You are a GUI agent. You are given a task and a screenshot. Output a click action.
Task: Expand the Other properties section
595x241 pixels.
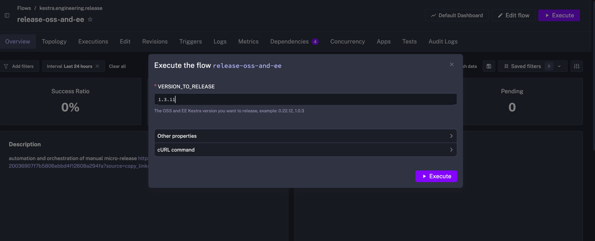(305, 136)
